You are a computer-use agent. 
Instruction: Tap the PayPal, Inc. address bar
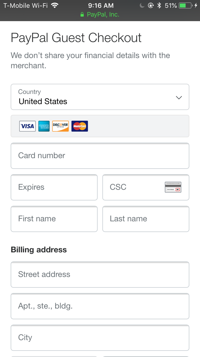tap(100, 15)
